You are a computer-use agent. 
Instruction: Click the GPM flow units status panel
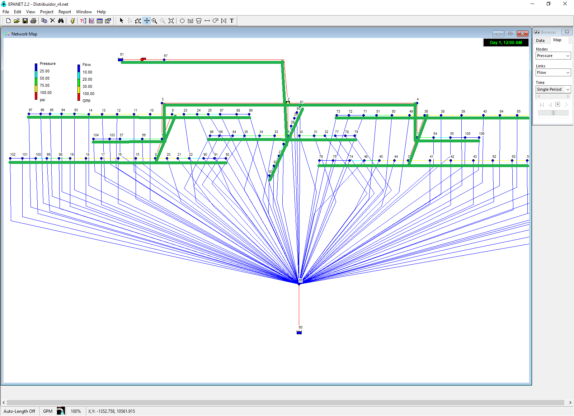tap(48, 411)
